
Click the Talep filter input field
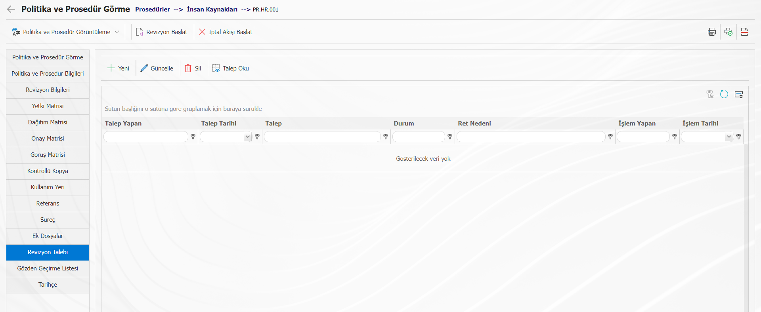click(x=322, y=137)
